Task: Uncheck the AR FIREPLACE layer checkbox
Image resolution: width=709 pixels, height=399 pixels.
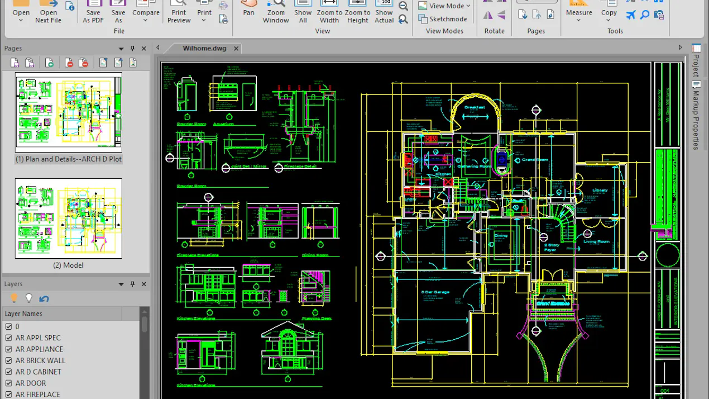Action: (x=9, y=395)
